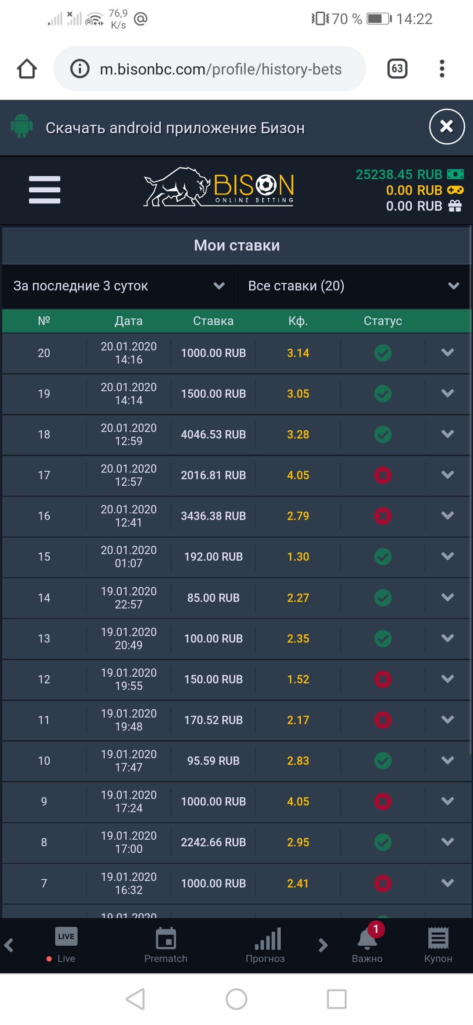Tap the 2242.66 RUB stake cell
473x1025 pixels.
[213, 842]
